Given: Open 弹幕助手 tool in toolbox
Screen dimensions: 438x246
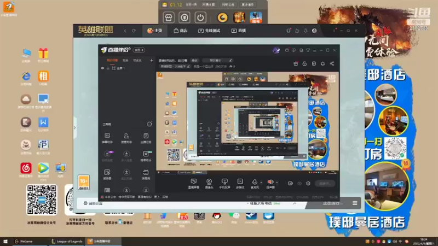Looking at the screenshot, I should 107,138.
